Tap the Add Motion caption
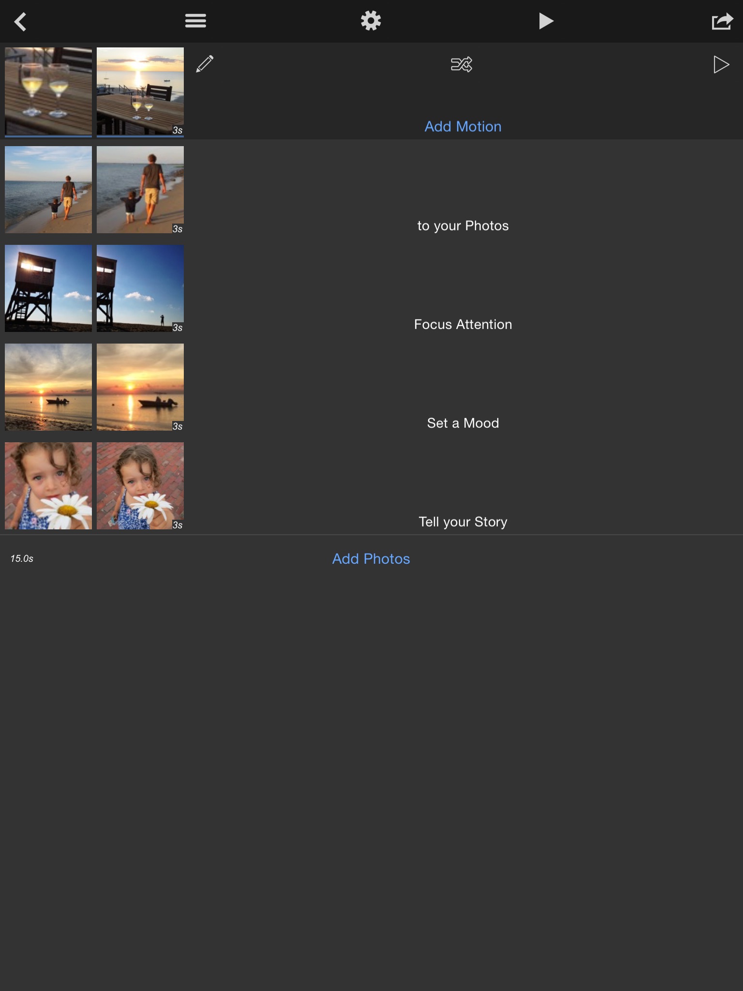This screenshot has height=991, width=743. (x=463, y=126)
